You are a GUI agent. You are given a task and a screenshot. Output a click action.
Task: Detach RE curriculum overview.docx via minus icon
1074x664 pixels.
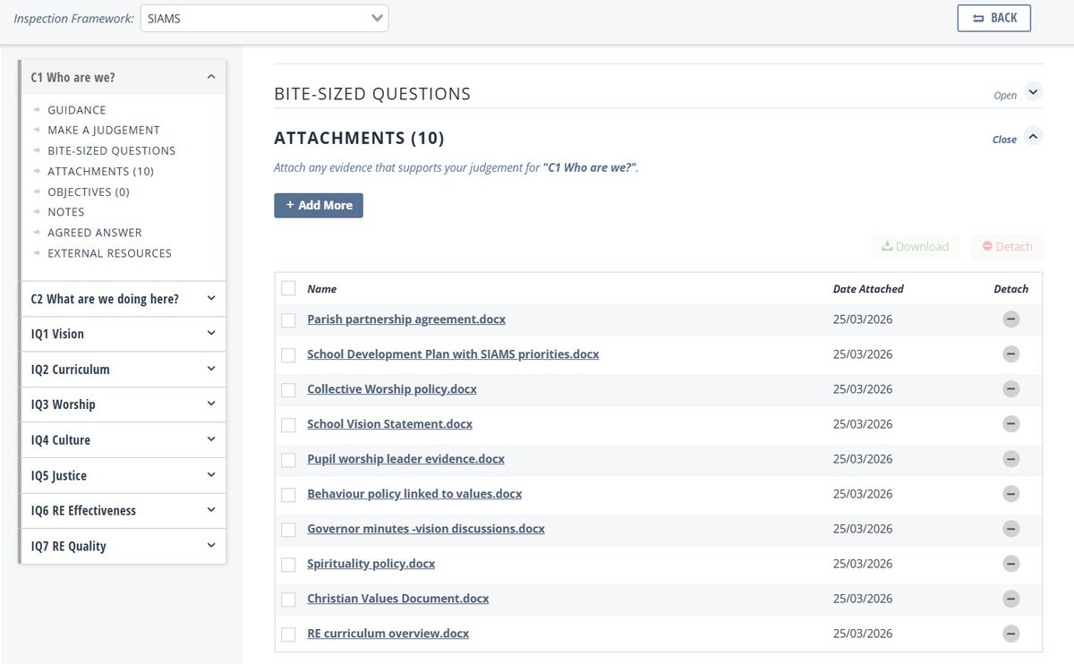click(1010, 634)
